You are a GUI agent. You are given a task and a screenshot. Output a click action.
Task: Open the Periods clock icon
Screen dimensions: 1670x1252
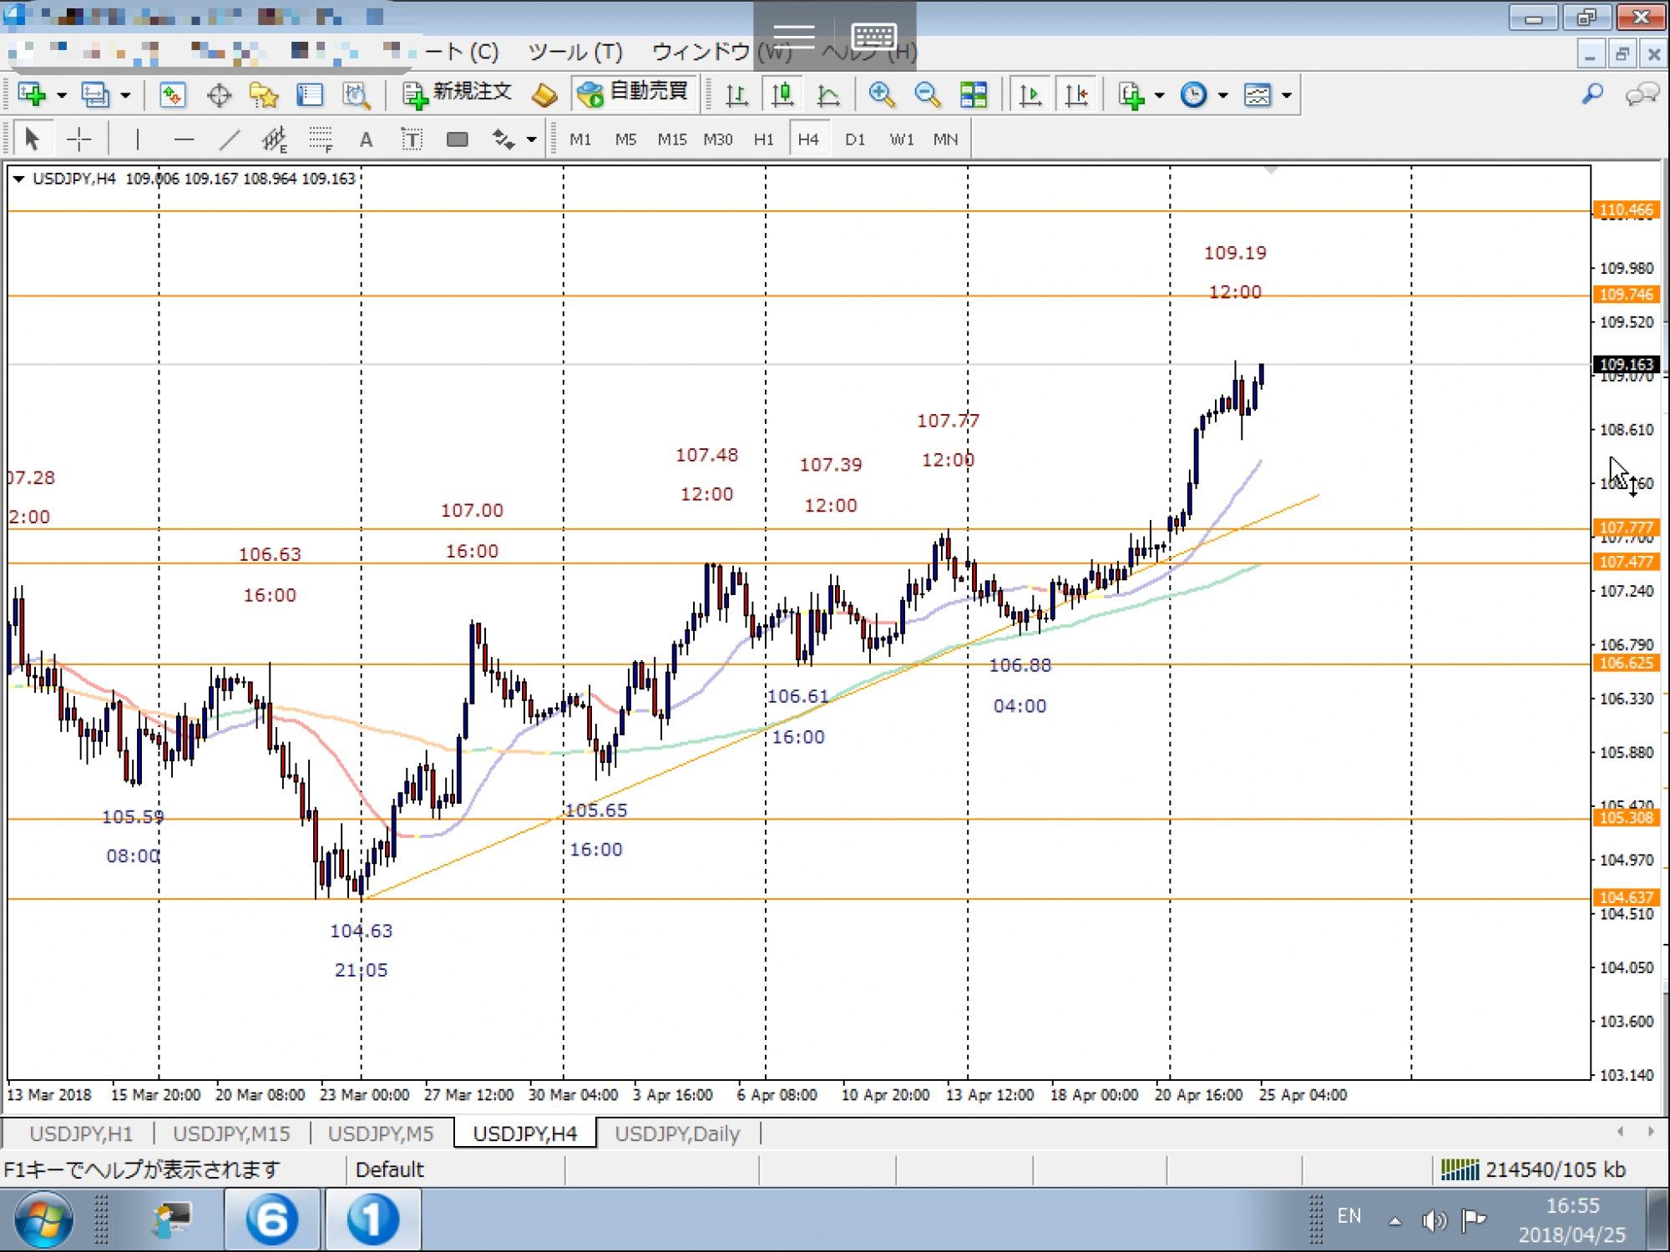pyautogui.click(x=1194, y=94)
